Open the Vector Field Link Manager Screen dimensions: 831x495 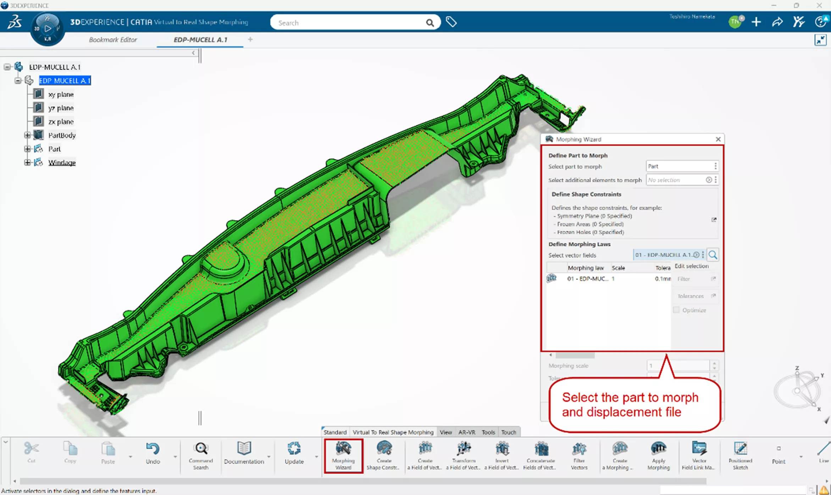point(699,455)
